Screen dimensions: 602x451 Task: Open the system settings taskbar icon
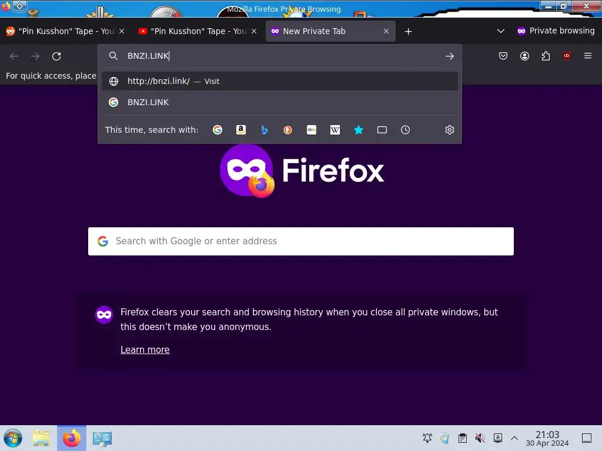[x=102, y=438]
